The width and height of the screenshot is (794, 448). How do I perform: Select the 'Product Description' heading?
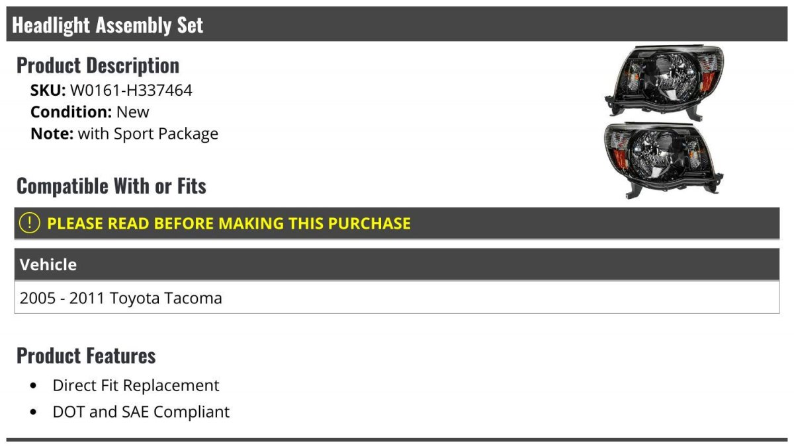click(98, 65)
